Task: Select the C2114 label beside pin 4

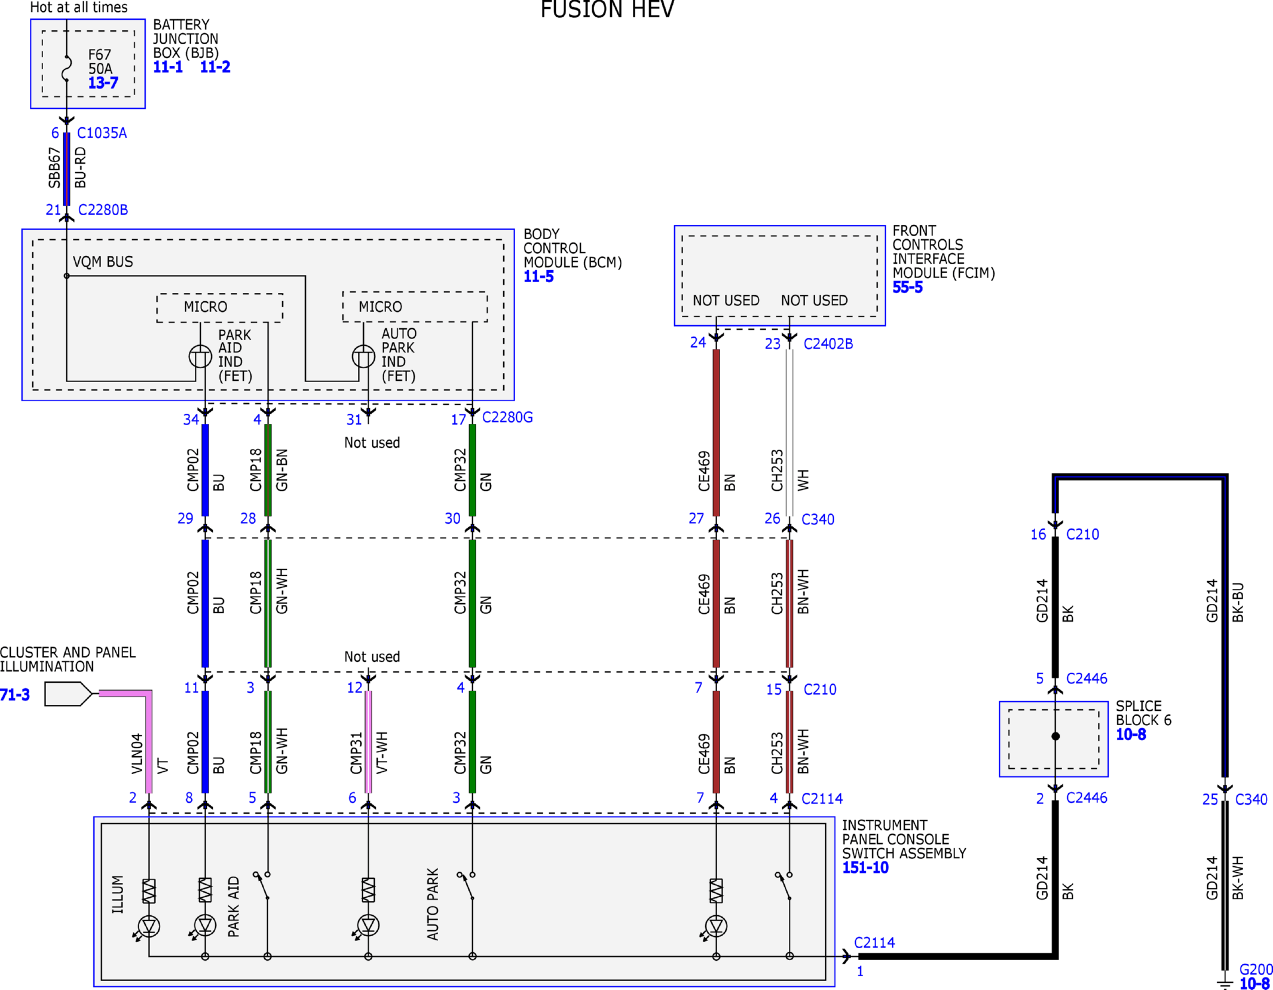Action: pos(822,799)
